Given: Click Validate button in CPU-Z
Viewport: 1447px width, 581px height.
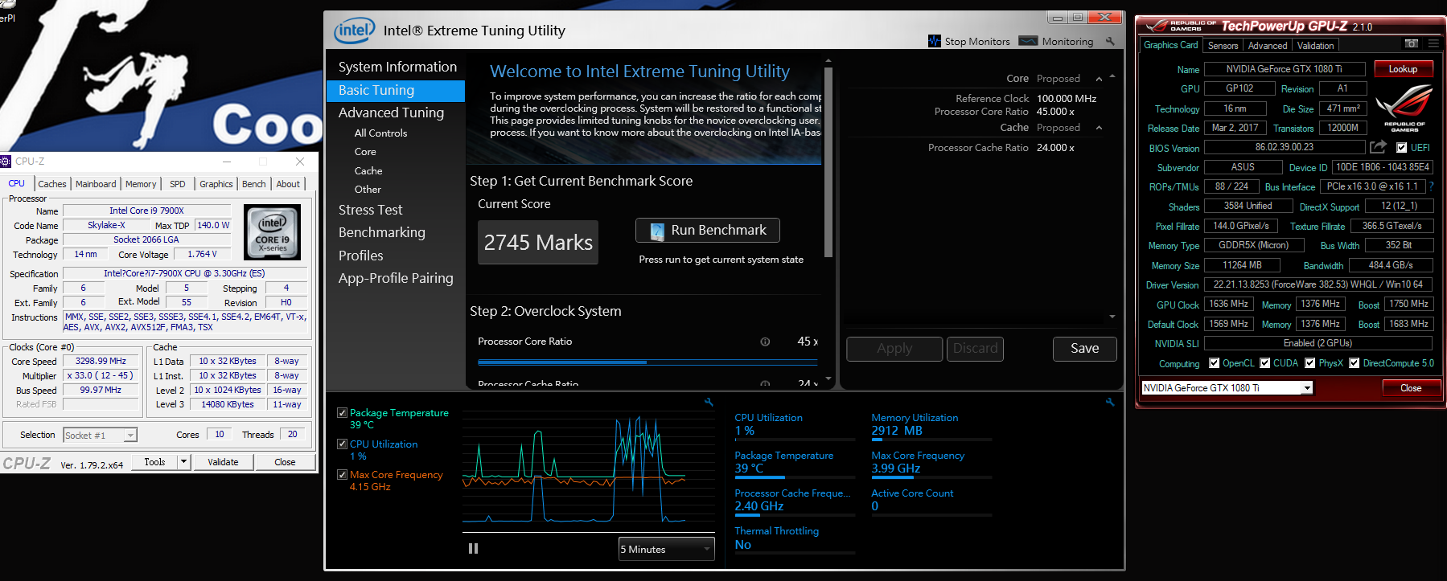Looking at the screenshot, I should click(223, 462).
